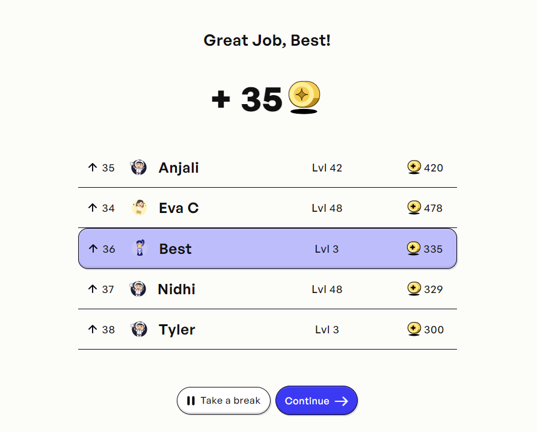The height and width of the screenshot is (432, 537).
Task: Click Tyler's avatar icon
Action: click(139, 330)
